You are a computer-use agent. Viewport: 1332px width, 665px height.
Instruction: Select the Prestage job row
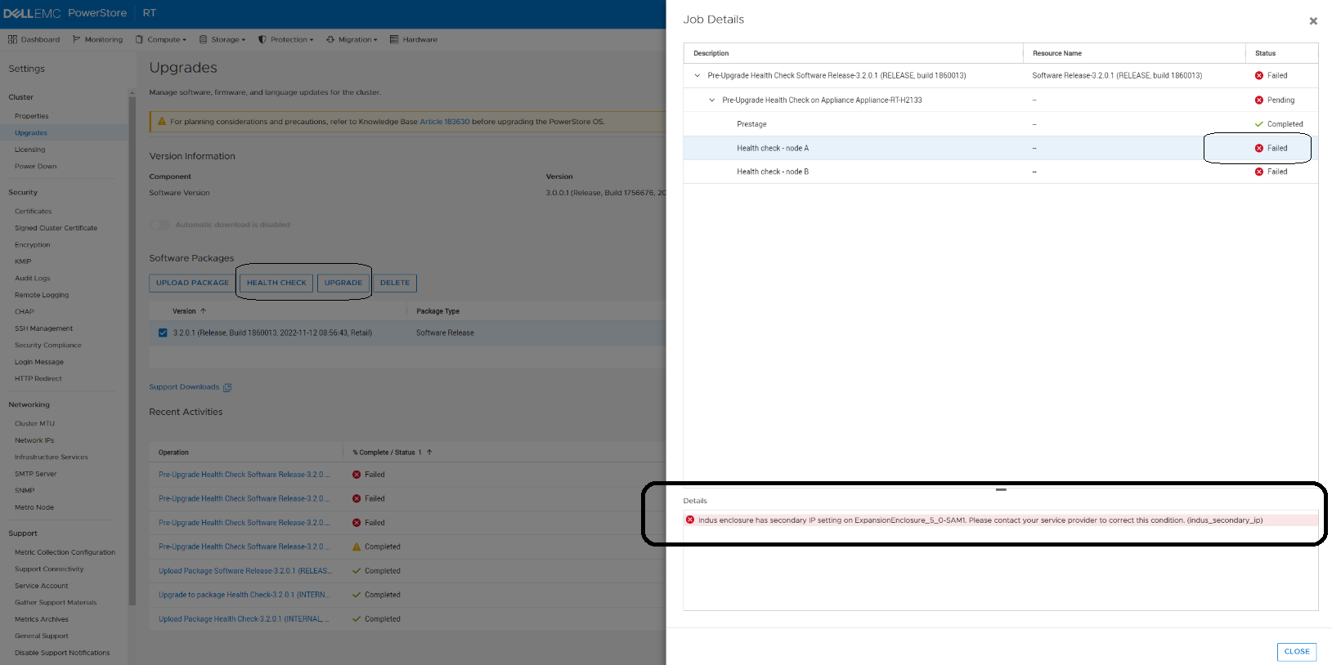(x=1001, y=124)
